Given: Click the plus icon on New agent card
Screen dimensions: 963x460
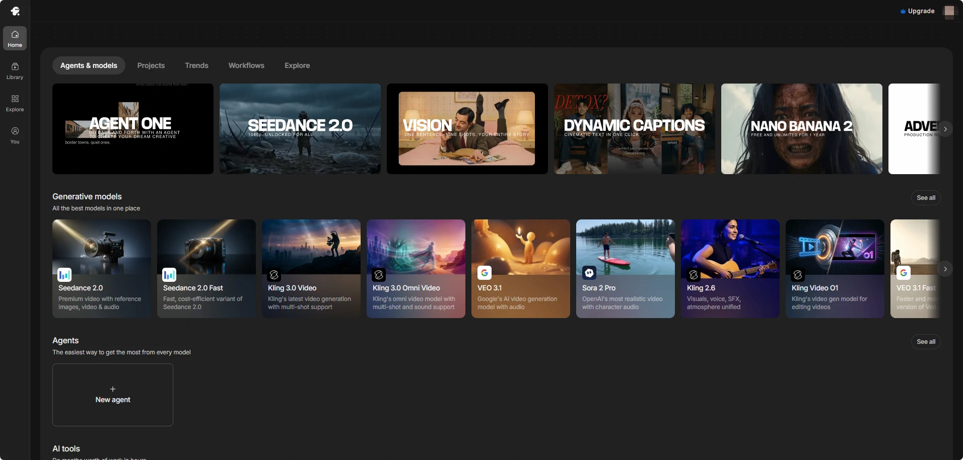Looking at the screenshot, I should click(113, 389).
